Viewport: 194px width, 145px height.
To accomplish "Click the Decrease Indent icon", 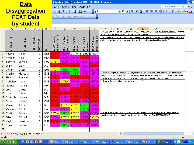I will [172, 11].
